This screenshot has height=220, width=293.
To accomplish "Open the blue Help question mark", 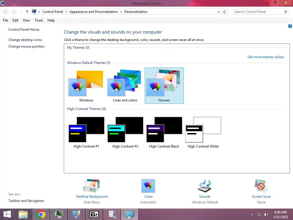I will point(290,26).
